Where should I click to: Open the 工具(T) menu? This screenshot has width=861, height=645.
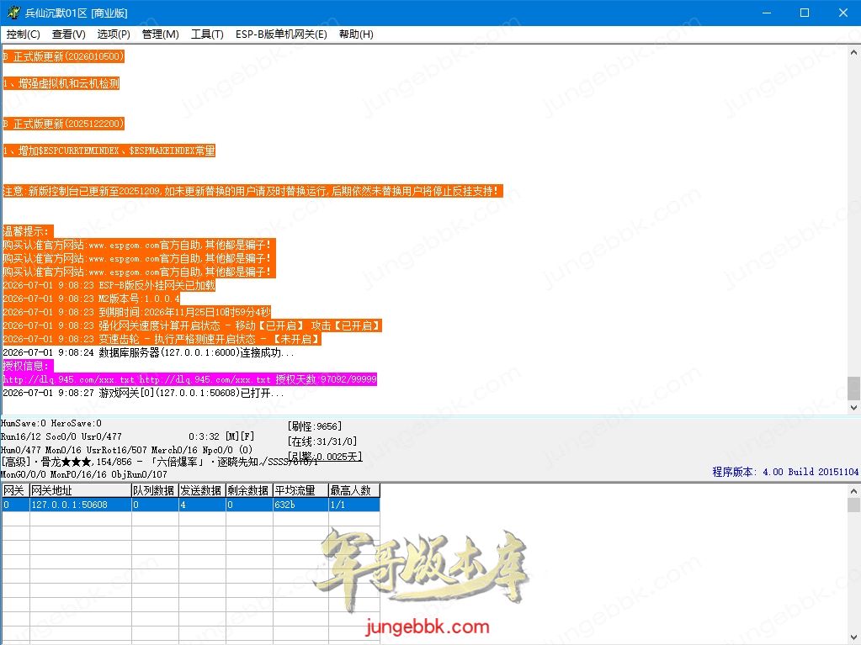207,34
